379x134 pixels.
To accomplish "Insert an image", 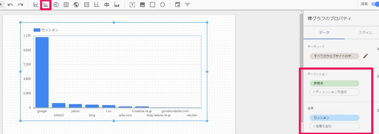I will (142, 5).
